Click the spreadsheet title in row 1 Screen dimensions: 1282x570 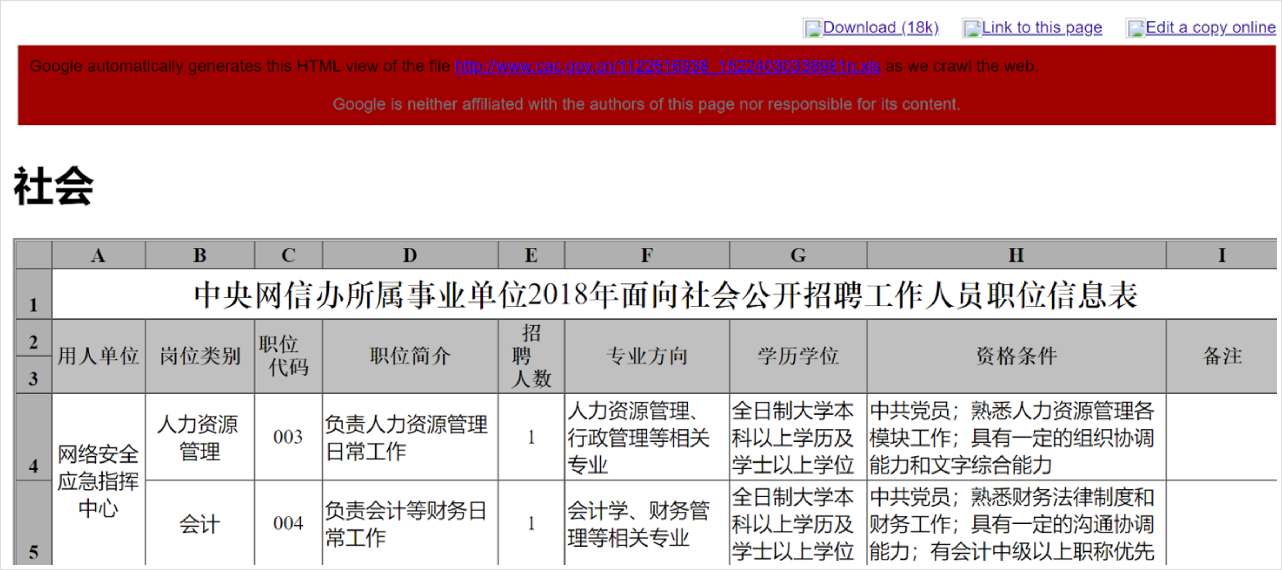665,295
